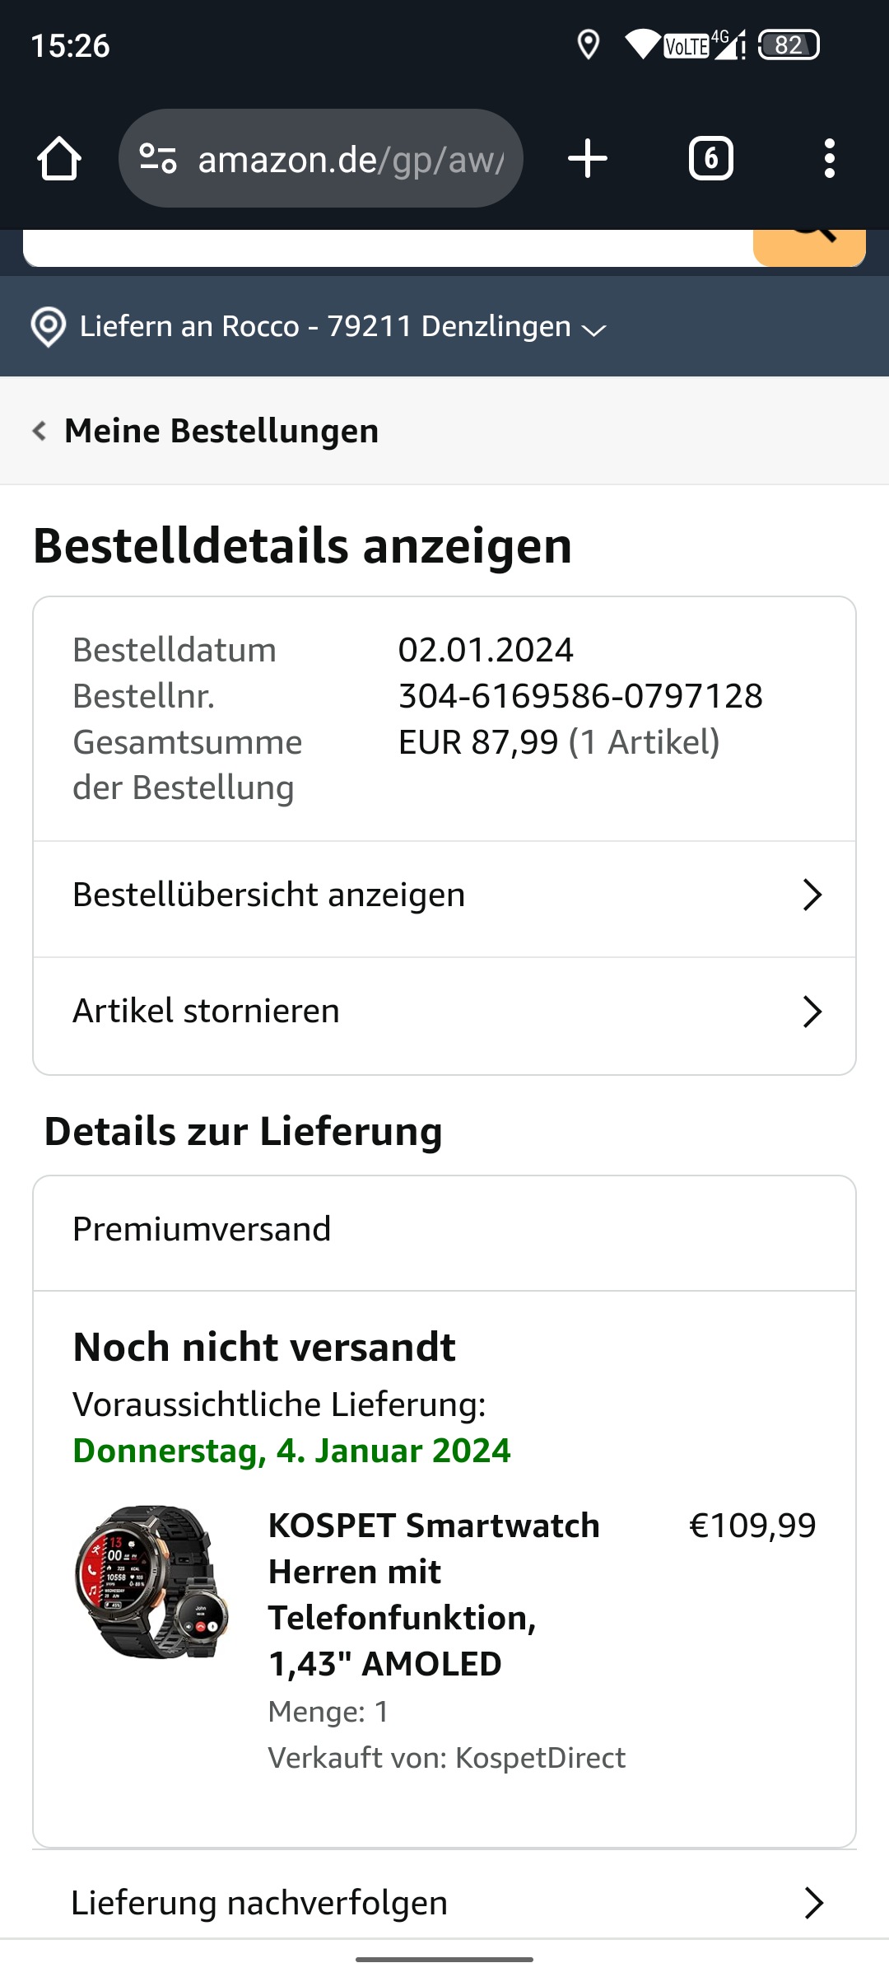Open the tab switcher showing 6 tabs

tap(710, 158)
